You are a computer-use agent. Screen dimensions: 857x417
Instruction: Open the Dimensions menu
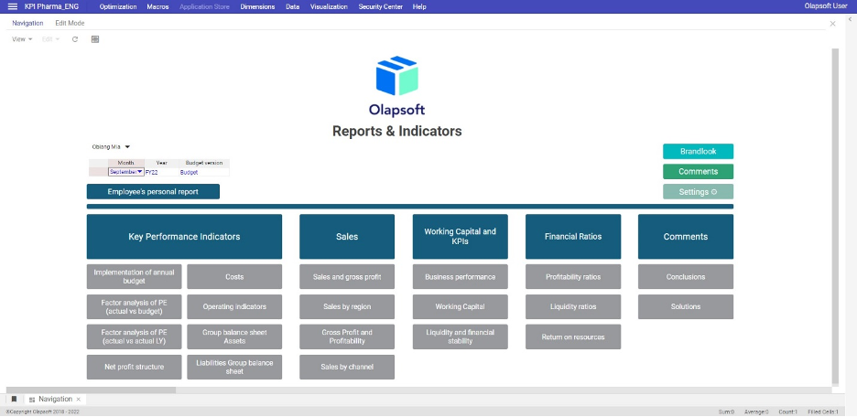(x=257, y=6)
